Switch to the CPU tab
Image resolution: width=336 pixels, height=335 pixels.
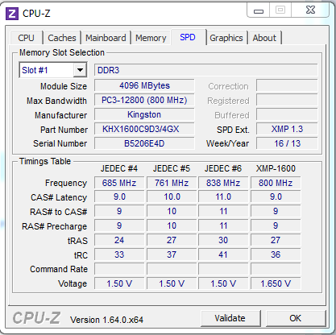pos(26,38)
